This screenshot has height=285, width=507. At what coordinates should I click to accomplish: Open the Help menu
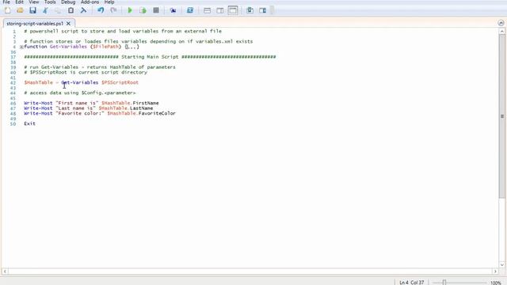tap(109, 2)
